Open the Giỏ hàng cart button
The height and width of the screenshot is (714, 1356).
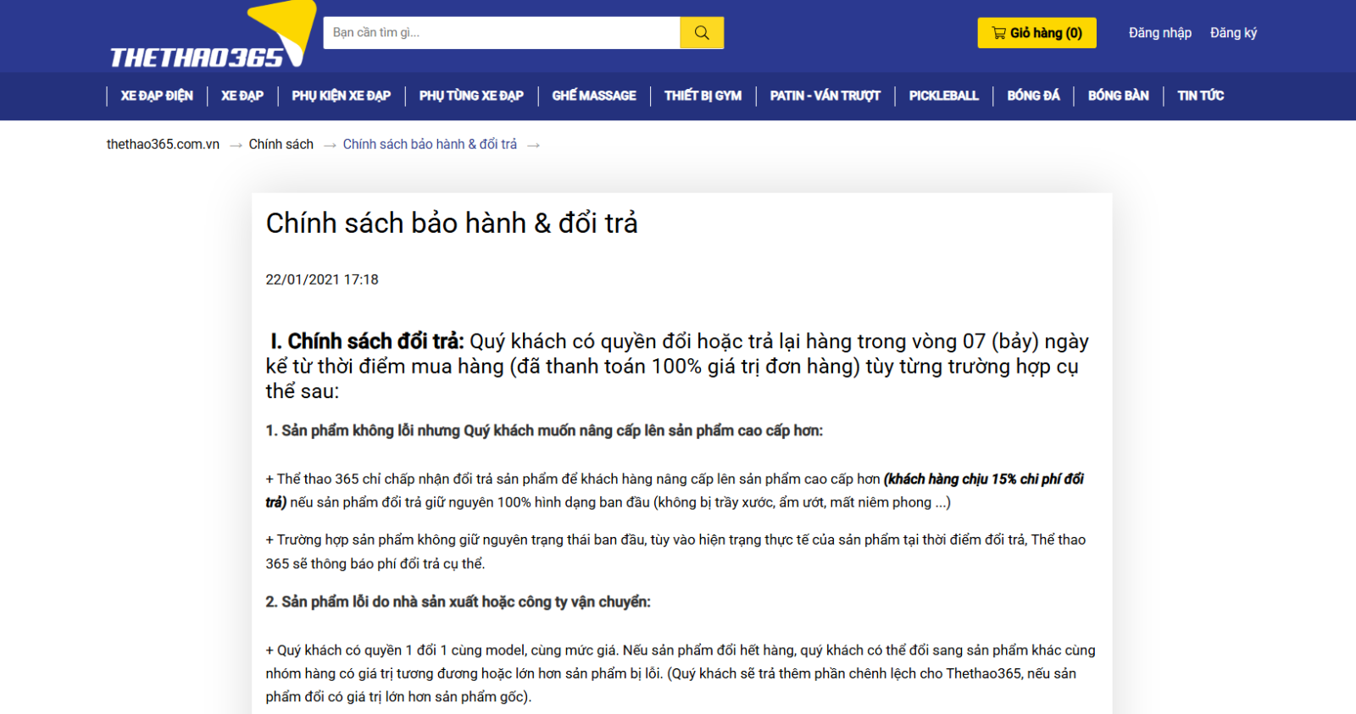(x=1036, y=33)
